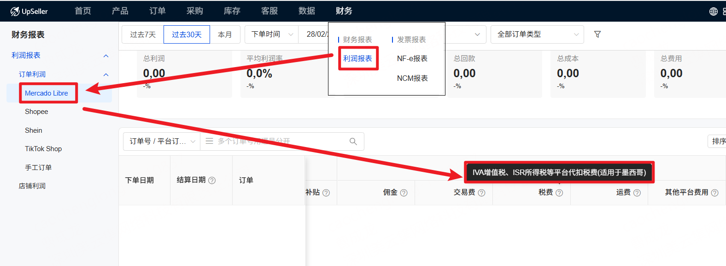Open Shopee in the sidebar
The image size is (726, 266).
coord(36,112)
